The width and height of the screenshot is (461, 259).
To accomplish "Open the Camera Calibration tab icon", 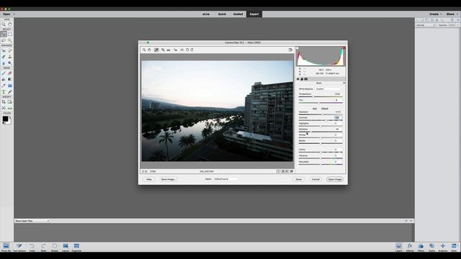I will click(x=306, y=79).
